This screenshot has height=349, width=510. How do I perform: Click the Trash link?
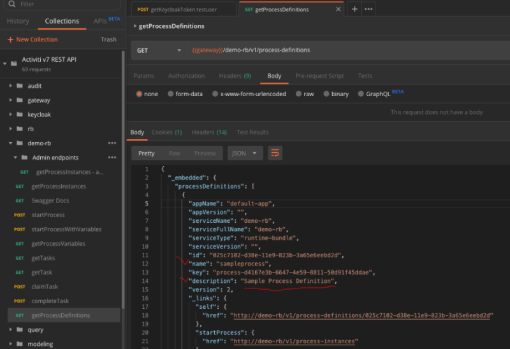pos(108,39)
